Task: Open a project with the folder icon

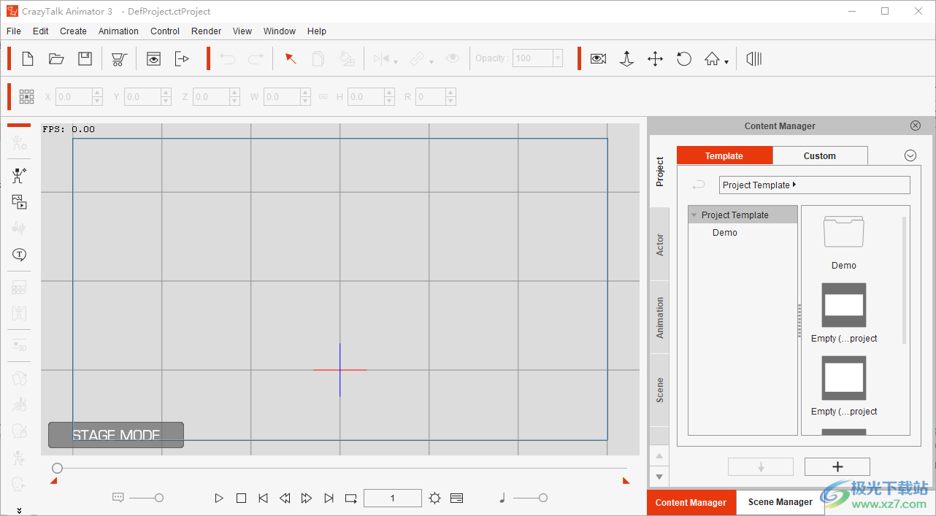Action: pos(56,59)
